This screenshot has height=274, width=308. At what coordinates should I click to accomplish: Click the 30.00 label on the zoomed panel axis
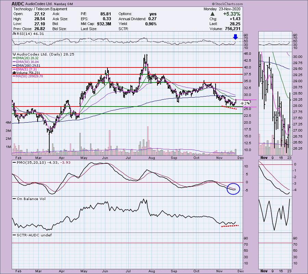point(298,57)
